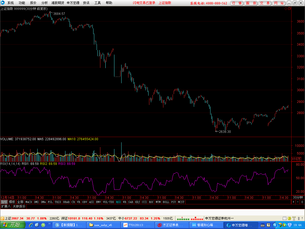Switch to BRAR indicator
This screenshot has width=305, height=229.
click(66, 202)
